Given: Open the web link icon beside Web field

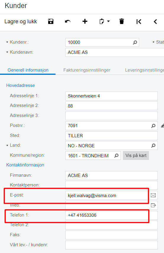Looking at the screenshot, I should 153,205.
